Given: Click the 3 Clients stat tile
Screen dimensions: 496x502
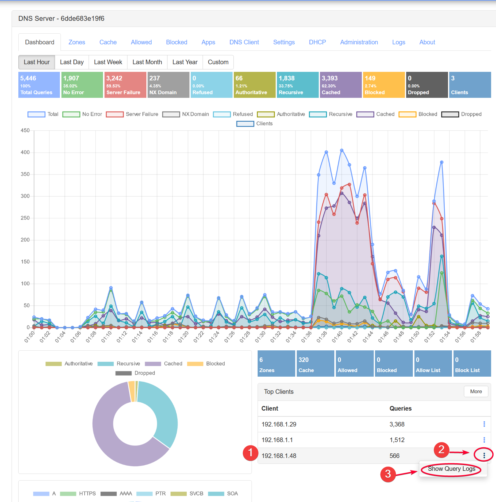Looking at the screenshot, I should (x=470, y=85).
